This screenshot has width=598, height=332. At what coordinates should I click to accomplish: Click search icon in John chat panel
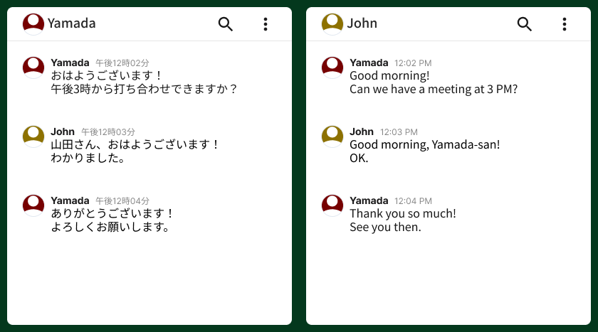(x=525, y=24)
